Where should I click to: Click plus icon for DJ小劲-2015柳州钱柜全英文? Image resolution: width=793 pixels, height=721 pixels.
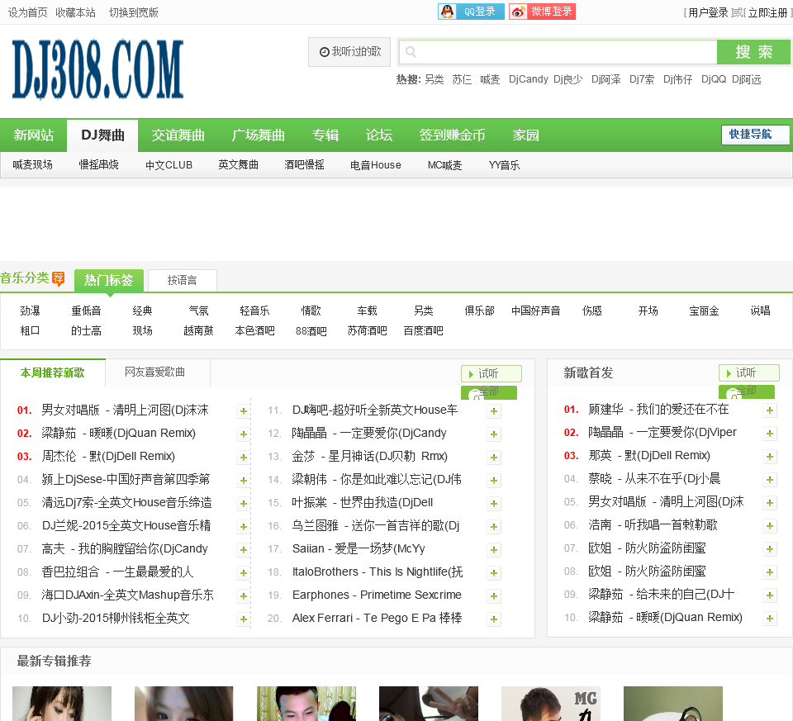pyautogui.click(x=243, y=619)
